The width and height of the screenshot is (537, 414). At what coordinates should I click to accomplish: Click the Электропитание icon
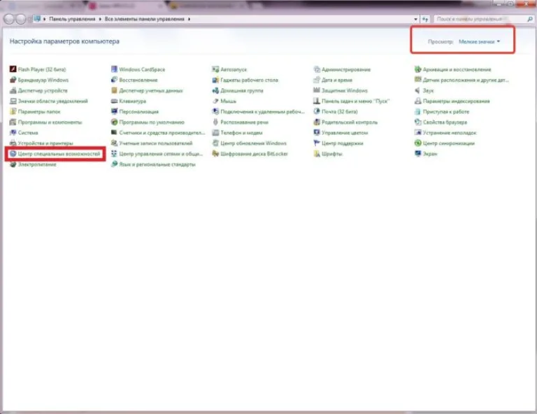point(13,164)
